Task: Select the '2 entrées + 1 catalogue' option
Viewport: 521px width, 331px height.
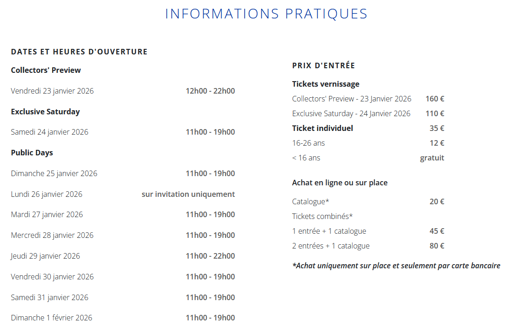Action: 331,246
